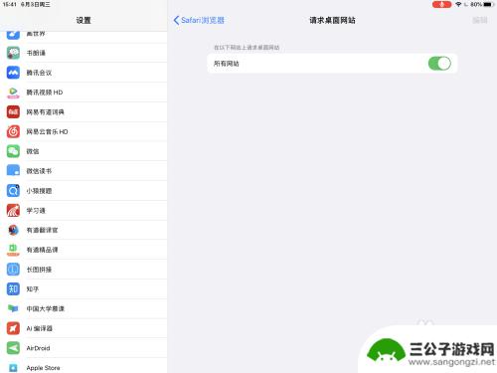Click the clock time in status bar
This screenshot has width=497, height=373.
point(10,4)
